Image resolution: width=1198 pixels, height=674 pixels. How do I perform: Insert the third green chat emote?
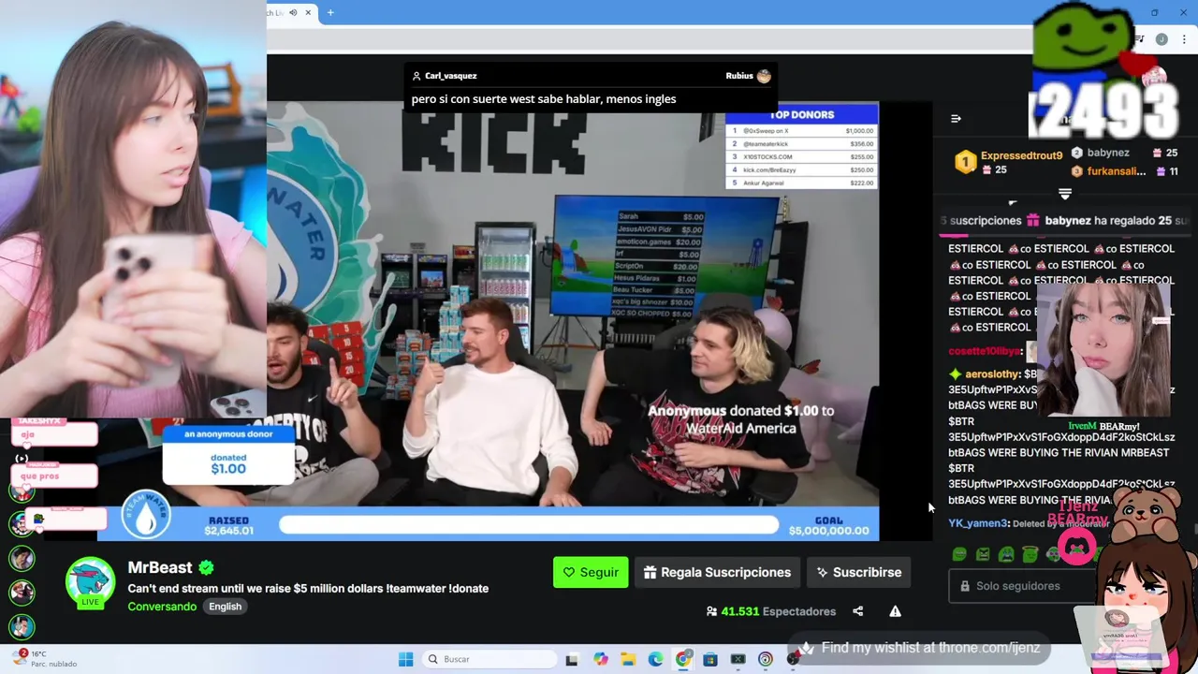[1006, 554]
